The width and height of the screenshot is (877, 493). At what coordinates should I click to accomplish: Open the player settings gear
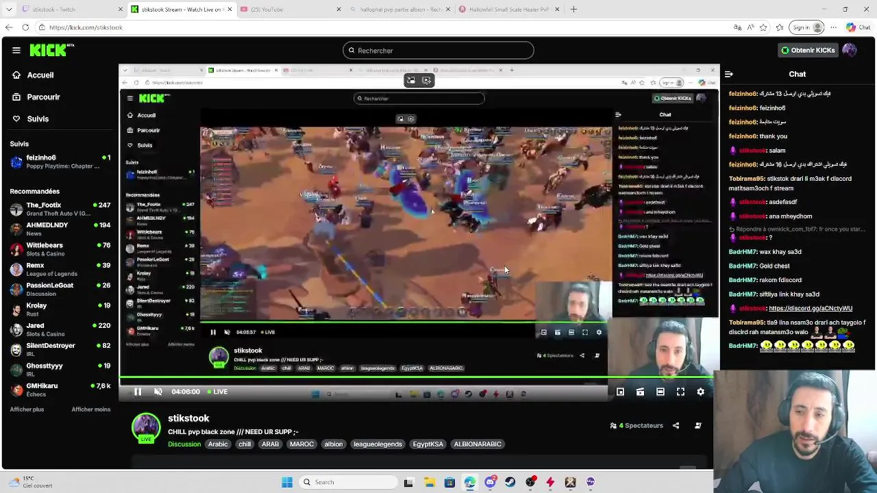(x=700, y=392)
